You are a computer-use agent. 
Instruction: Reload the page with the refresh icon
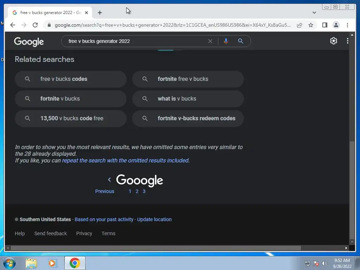click(35, 25)
